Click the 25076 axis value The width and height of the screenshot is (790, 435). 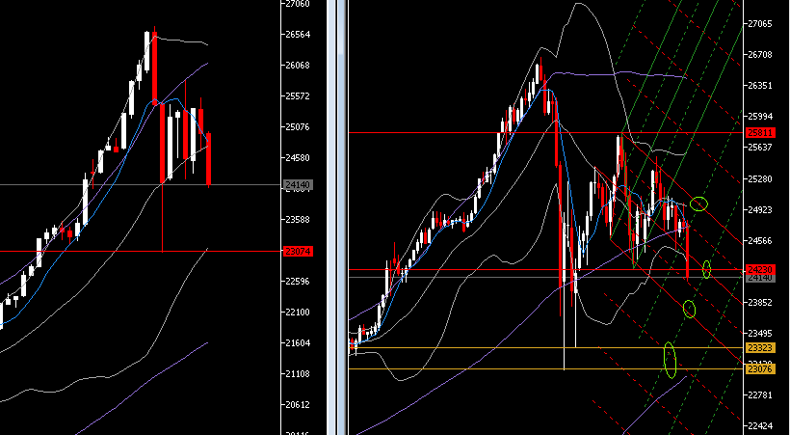coord(298,127)
